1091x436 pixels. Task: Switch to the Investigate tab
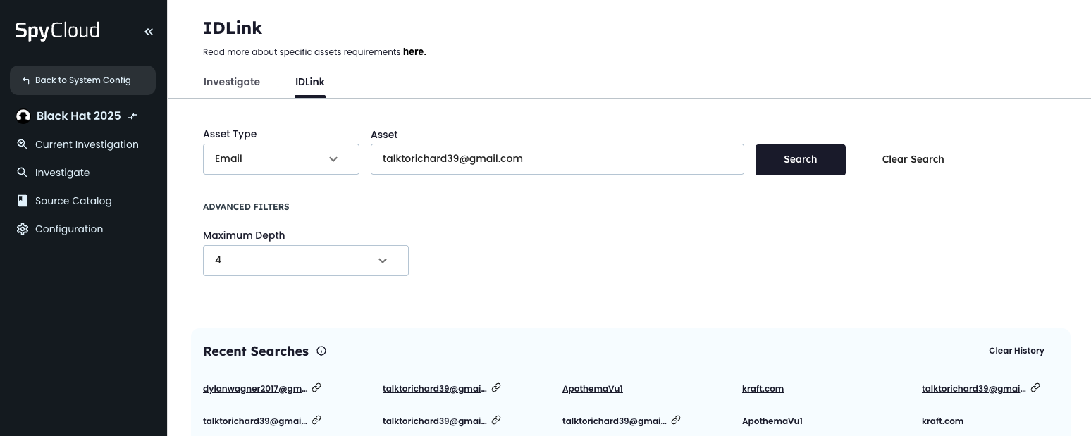[232, 82]
